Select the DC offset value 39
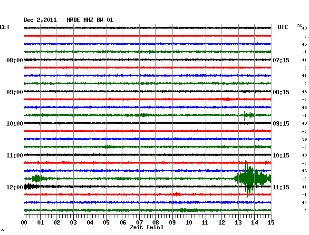The height and width of the screenshot is (235, 309). point(304,139)
